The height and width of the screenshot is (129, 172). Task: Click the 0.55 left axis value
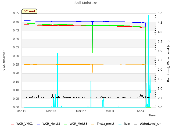point(16,13)
